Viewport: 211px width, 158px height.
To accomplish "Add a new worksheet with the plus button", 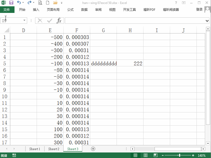I will pyautogui.click(x=93, y=149).
